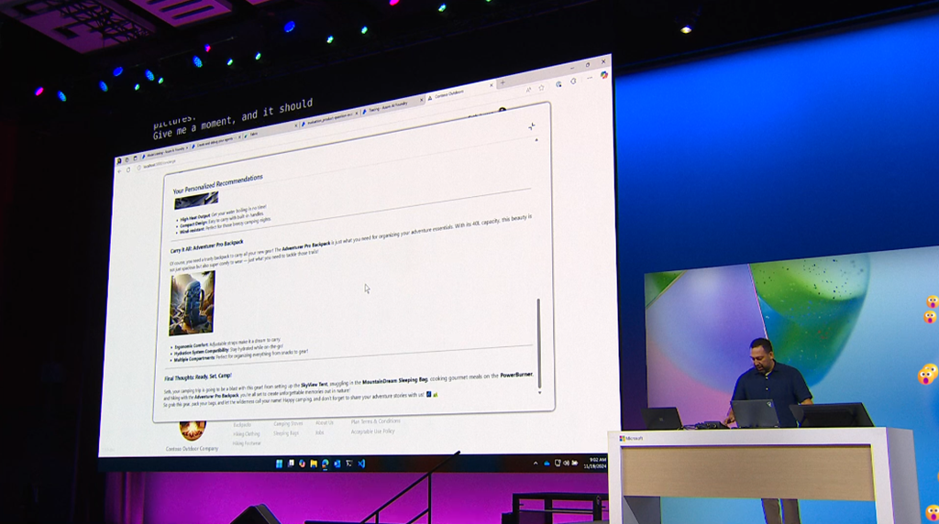
Task: Open the Jobs footer link
Action: point(320,432)
